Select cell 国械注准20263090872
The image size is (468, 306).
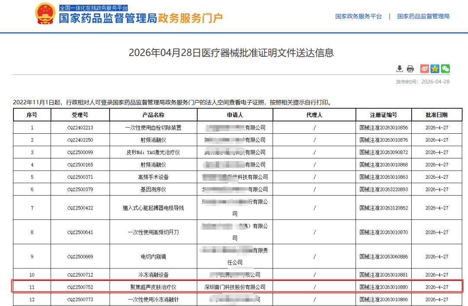[383, 152]
